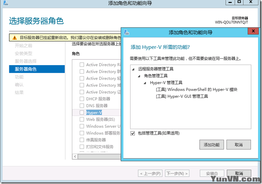
Task: Click the wizard icon in main title bar
Action: coord(6,3)
